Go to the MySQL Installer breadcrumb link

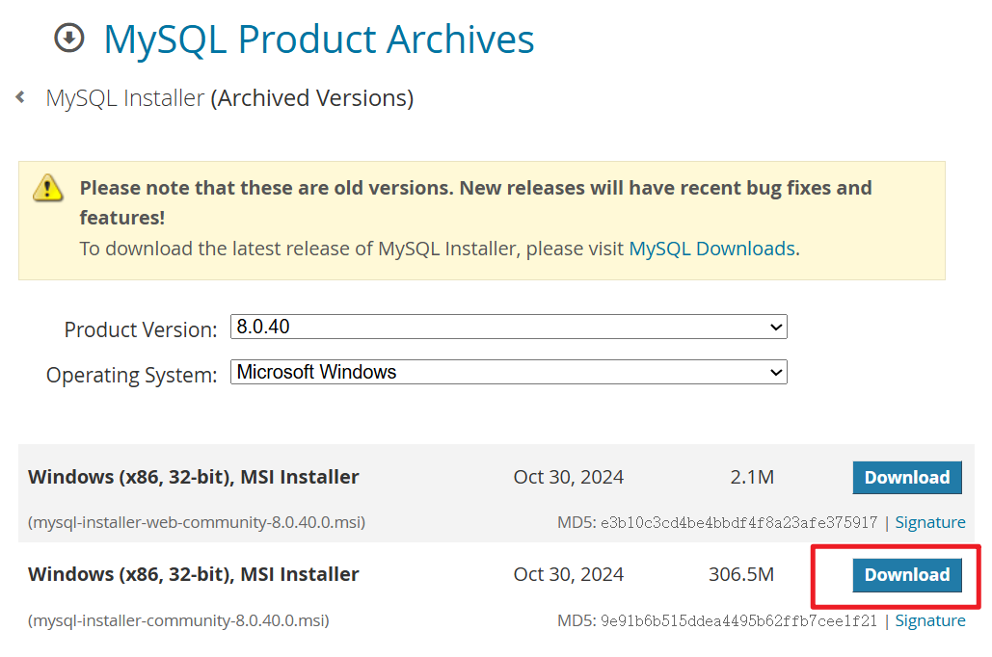[x=125, y=98]
